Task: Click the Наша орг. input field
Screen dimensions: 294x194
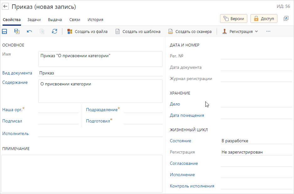Action: (x=58, y=110)
